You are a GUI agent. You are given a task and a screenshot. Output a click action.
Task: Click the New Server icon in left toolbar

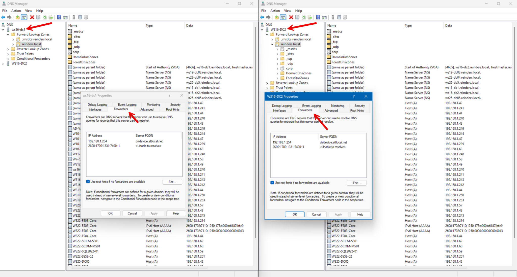point(74,17)
